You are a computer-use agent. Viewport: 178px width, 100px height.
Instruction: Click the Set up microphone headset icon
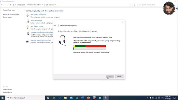click(x=28, y=21)
